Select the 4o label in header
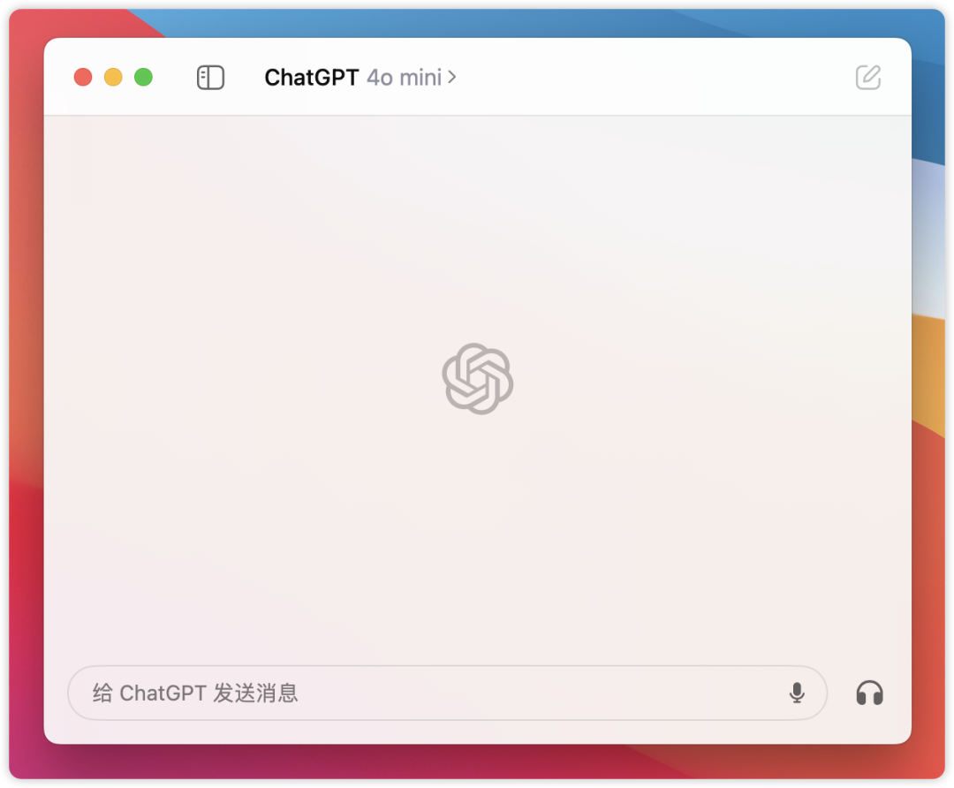The width and height of the screenshot is (954, 788). point(380,78)
